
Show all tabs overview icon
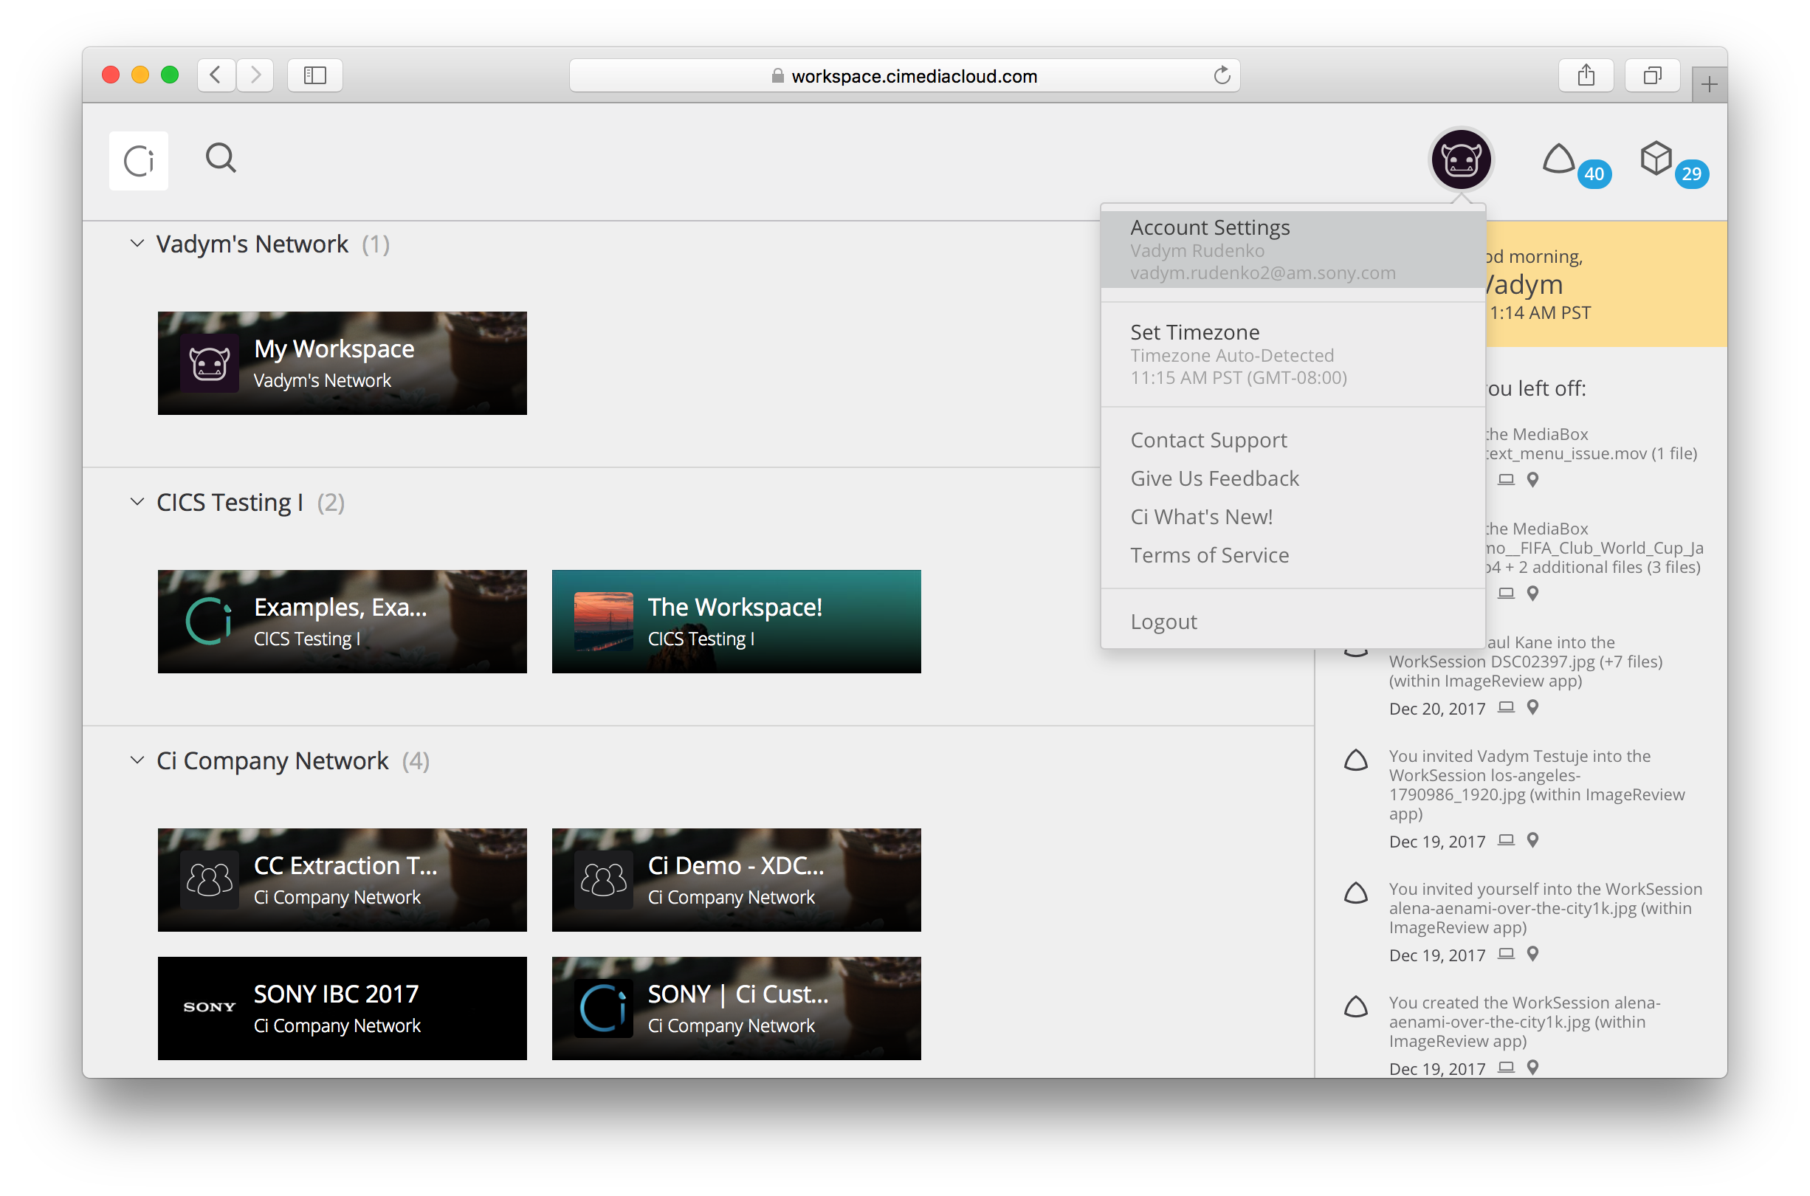pos(1652,75)
